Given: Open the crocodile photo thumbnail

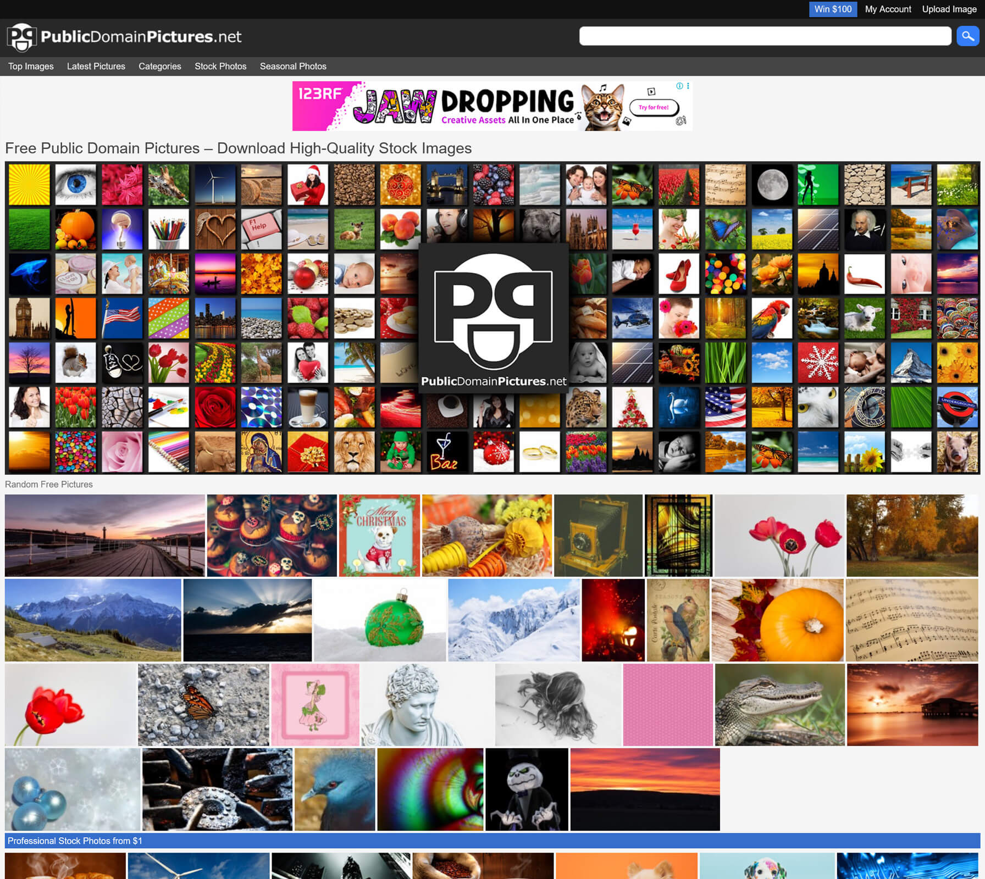Looking at the screenshot, I should click(779, 704).
